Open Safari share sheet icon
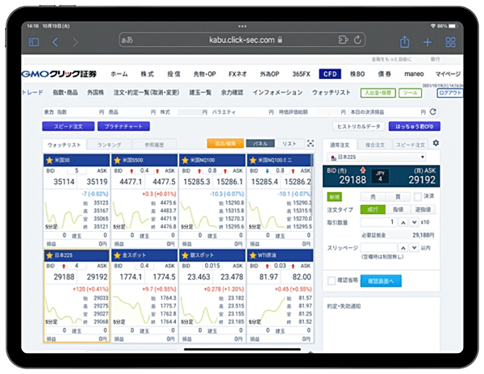484x374 pixels. [405, 41]
